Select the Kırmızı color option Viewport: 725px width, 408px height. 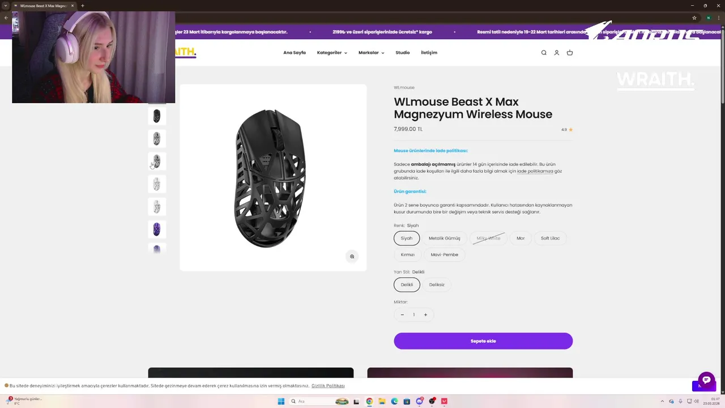click(x=408, y=255)
